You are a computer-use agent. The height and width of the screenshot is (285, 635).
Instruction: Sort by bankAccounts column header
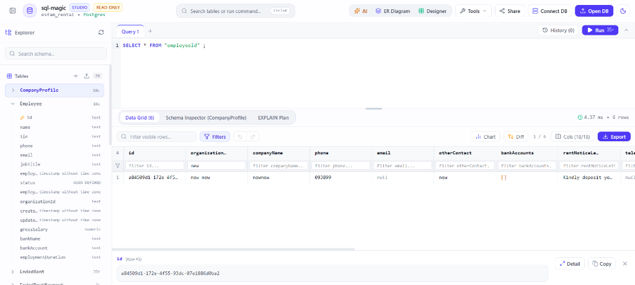click(527, 153)
